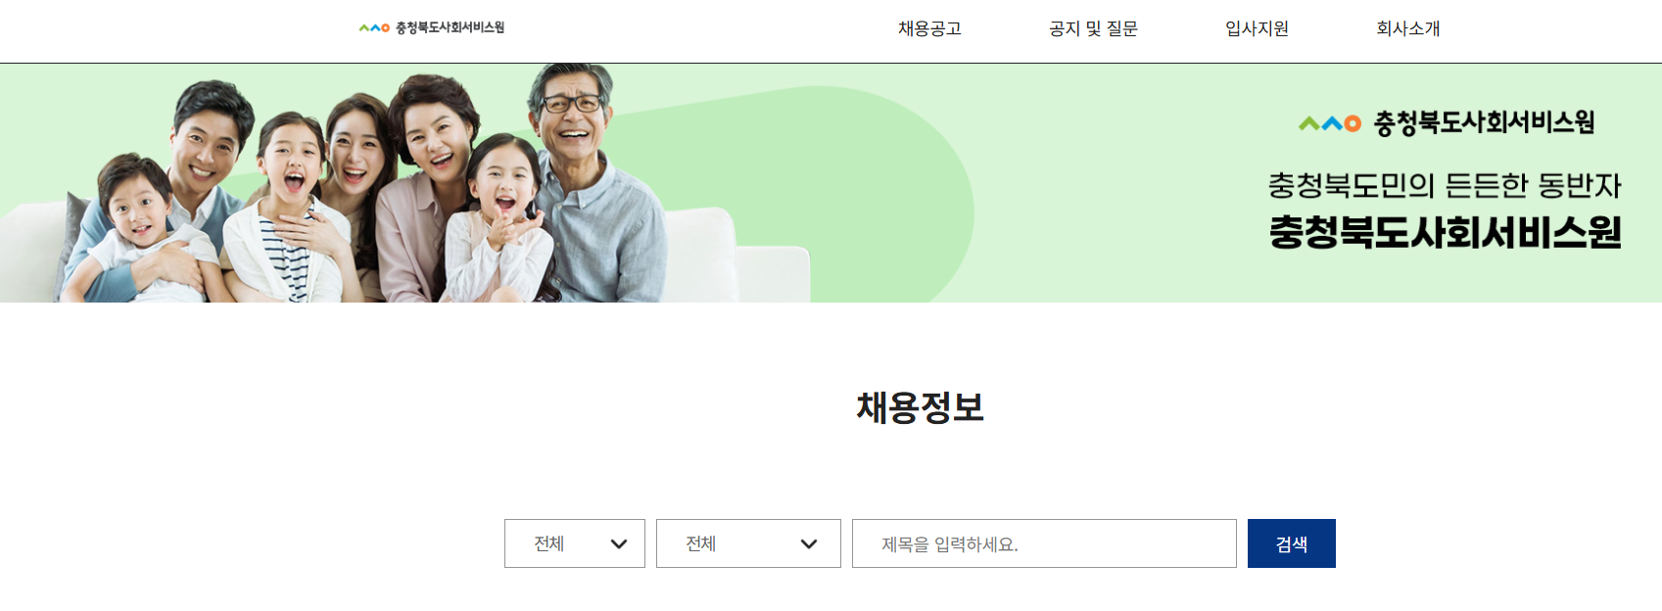This screenshot has width=1662, height=611.
Task: Click the chevron arrow of the second 전체 dropdown
Action: (809, 544)
